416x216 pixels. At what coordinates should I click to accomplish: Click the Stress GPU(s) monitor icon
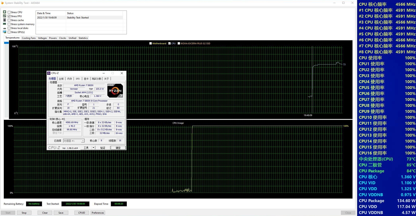(4, 32)
